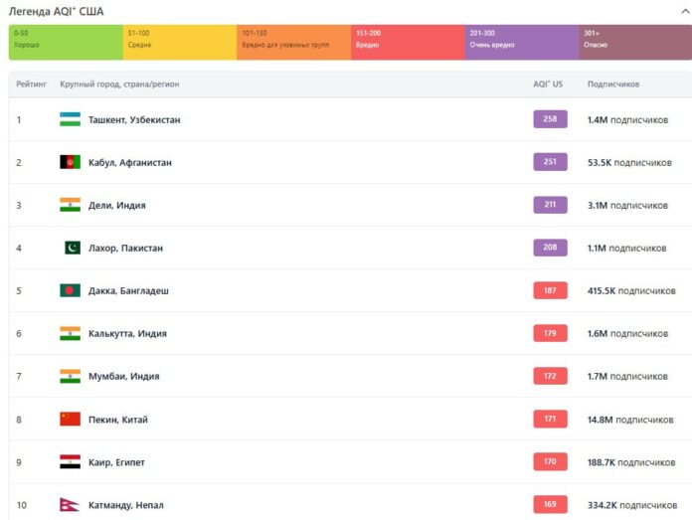Open the Мумбаи, Индия city link
Screen dimensions: 692x520
coord(123,377)
